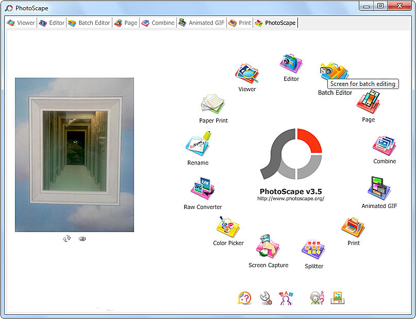The height and width of the screenshot is (319, 416).
Task: Click the picture frame icon at bottom right
Action: click(x=338, y=298)
